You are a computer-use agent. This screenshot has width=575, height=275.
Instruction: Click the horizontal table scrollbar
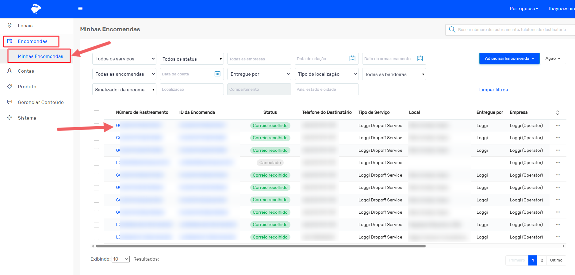pos(261,246)
